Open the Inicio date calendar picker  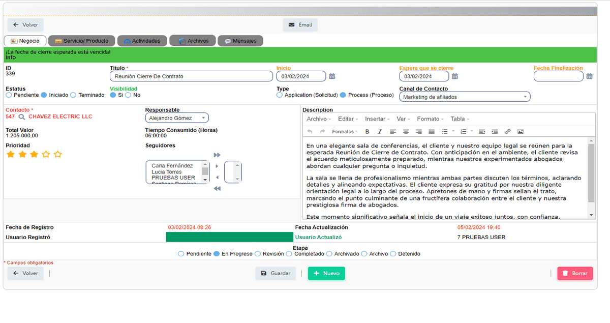[x=332, y=76]
